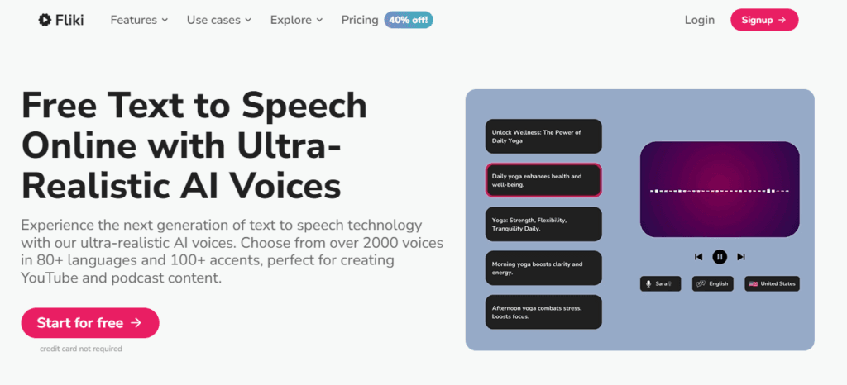The width and height of the screenshot is (847, 385).
Task: Select 'Daily yoga enhances health' card
Action: 543,180
